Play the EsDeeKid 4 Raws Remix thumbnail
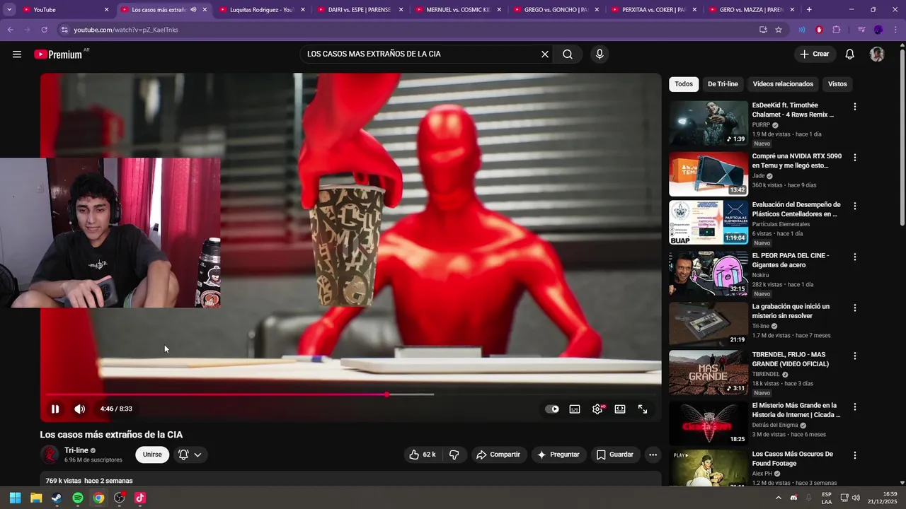Image resolution: width=906 pixels, height=509 pixels. (x=709, y=123)
